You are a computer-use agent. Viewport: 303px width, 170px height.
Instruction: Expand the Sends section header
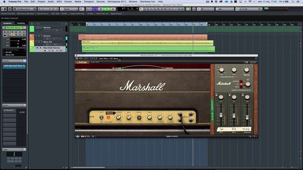pyautogui.click(x=14, y=105)
